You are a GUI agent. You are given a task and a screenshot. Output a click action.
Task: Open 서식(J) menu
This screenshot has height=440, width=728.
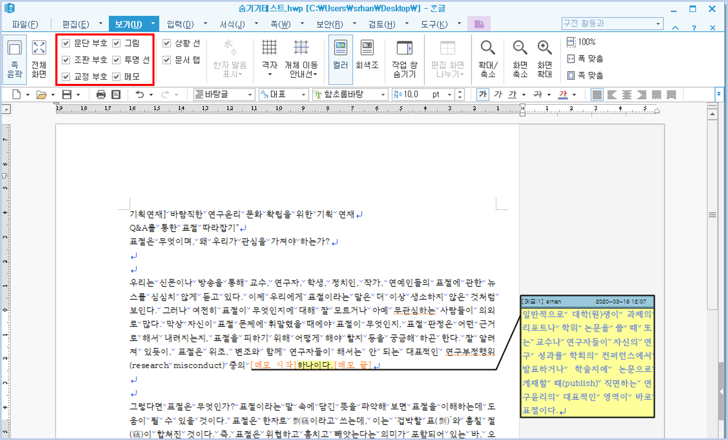232,24
